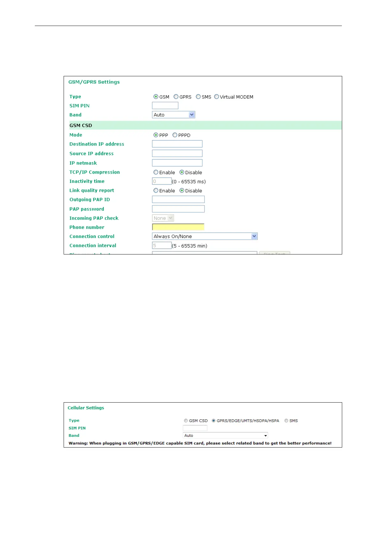The height and width of the screenshot is (533, 377).
Task: Open the Band dropdown in Cellular Settings
Action: (225, 436)
